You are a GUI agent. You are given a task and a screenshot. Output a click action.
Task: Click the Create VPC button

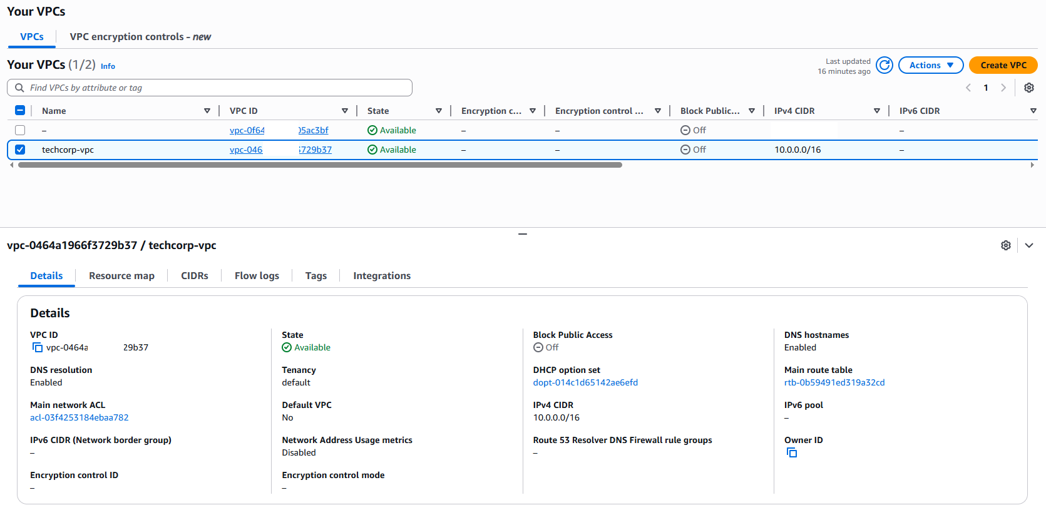[1003, 65]
